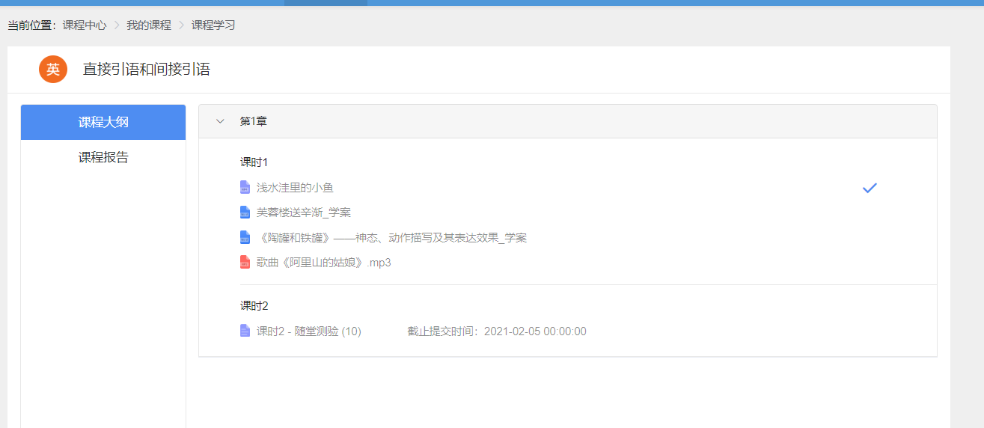Go to 课程中心 in the breadcrumb
This screenshot has height=428, width=984.
[x=85, y=25]
